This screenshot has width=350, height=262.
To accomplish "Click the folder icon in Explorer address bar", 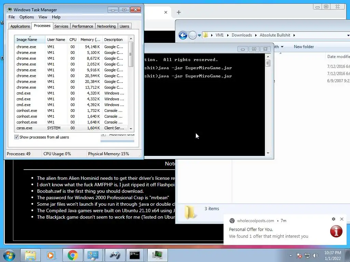I will pos(206,35).
